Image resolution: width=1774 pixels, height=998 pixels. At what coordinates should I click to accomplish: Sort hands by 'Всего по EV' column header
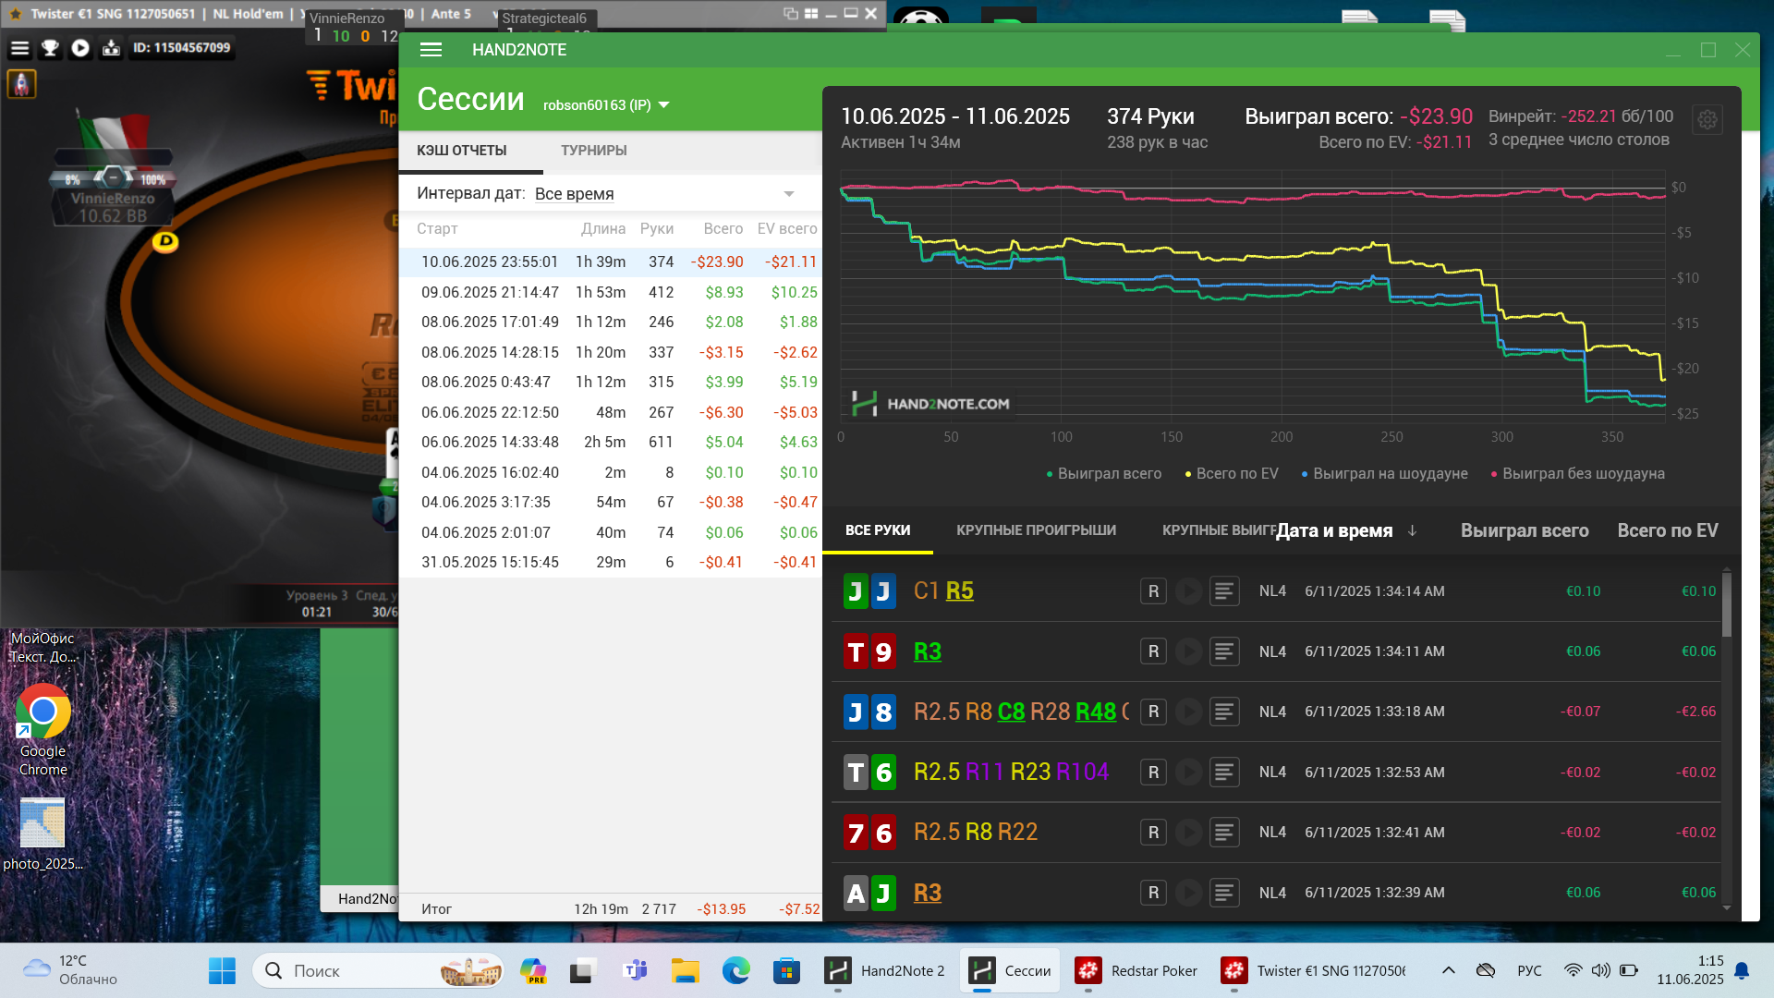click(x=1667, y=530)
